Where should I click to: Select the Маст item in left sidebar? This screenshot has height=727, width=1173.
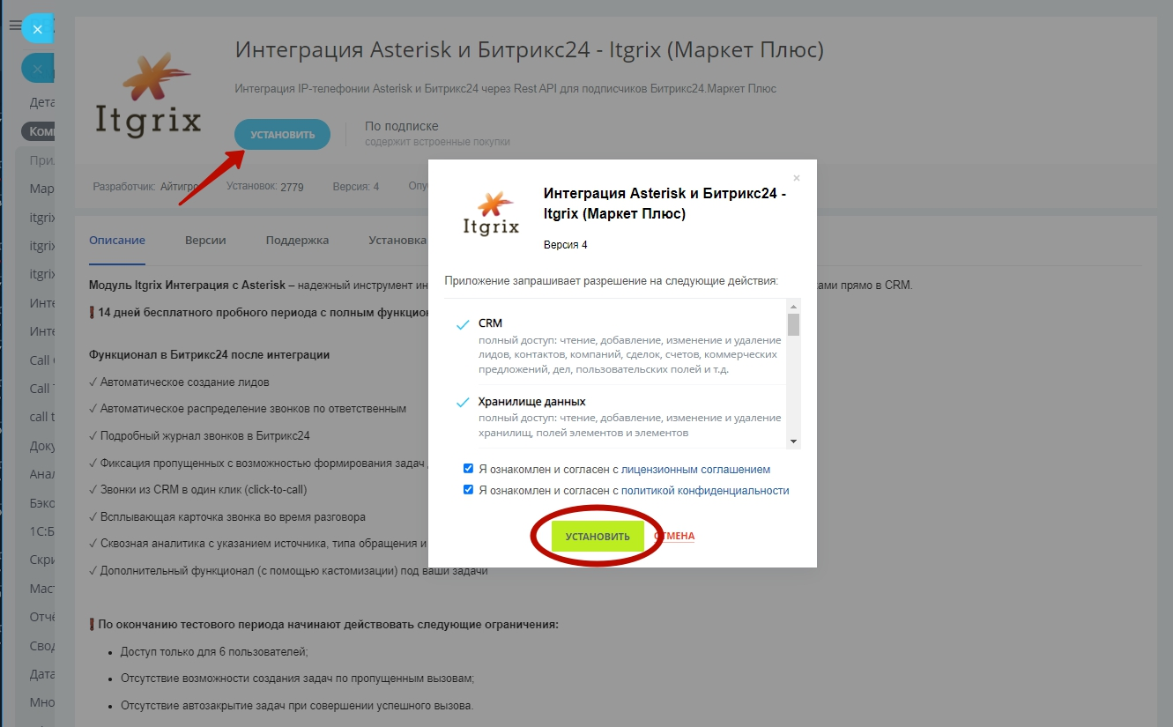tap(42, 589)
